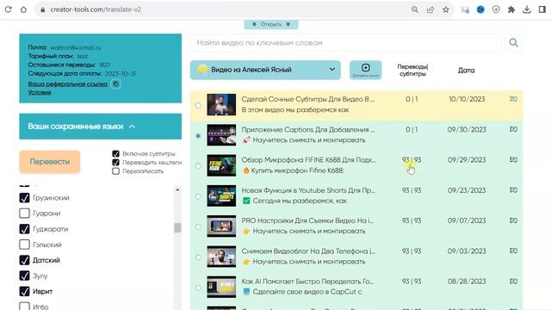Open 'Ваша реферальная ссылка' link

(x=67, y=84)
